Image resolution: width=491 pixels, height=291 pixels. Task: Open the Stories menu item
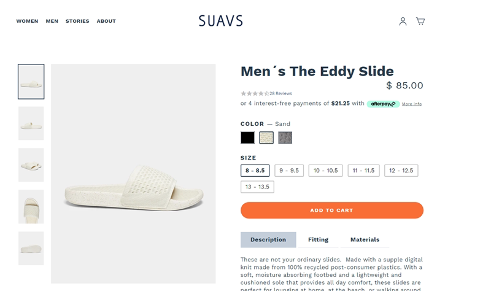tap(77, 21)
